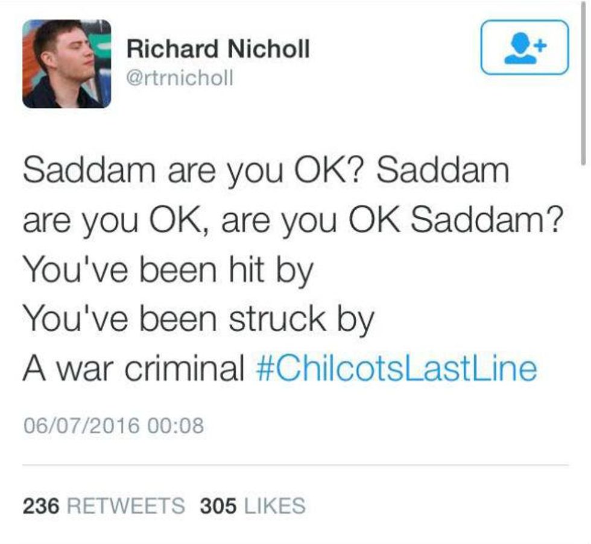Image resolution: width=591 pixels, height=544 pixels.
Task: Click the 00:08 time text
Action: coord(175,425)
